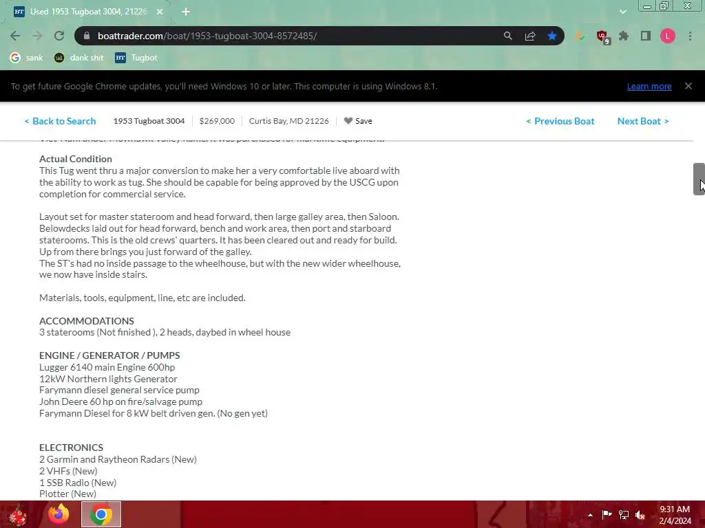Image resolution: width=705 pixels, height=528 pixels.
Task: Open the Tugbot bookmark
Action: tap(136, 58)
